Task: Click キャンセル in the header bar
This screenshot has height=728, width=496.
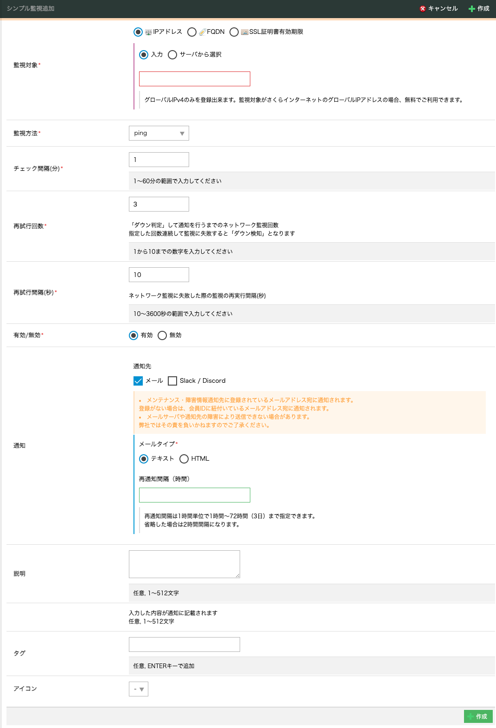Action: click(x=442, y=9)
